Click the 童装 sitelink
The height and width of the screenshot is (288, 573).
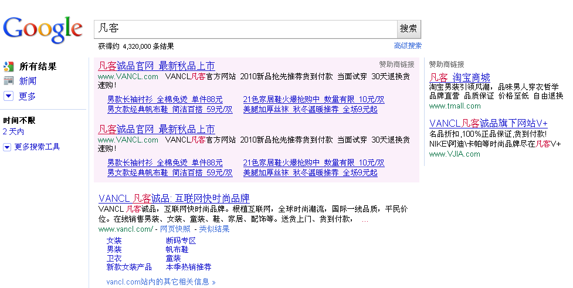click(173, 259)
